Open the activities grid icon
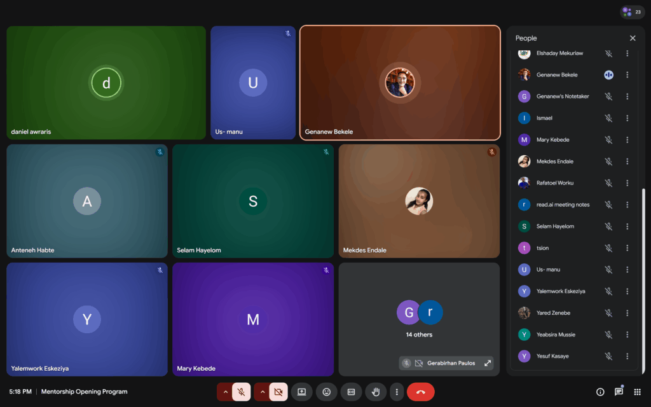 pyautogui.click(x=638, y=392)
